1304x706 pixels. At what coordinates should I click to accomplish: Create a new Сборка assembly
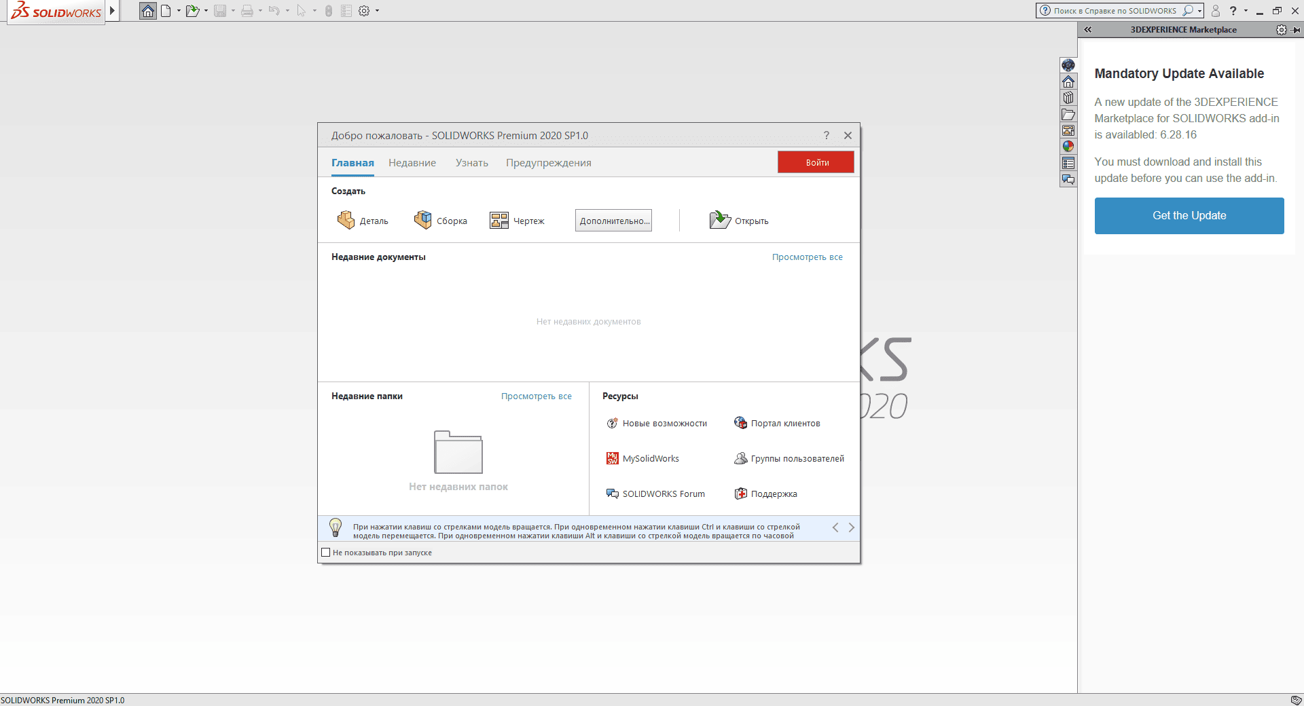tap(441, 220)
